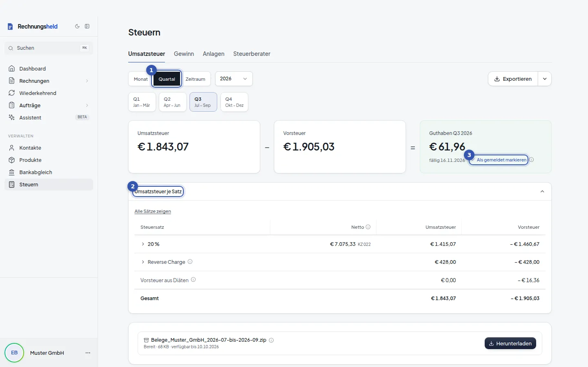
Task: Toggle dark mode moon icon
Action: click(x=77, y=27)
